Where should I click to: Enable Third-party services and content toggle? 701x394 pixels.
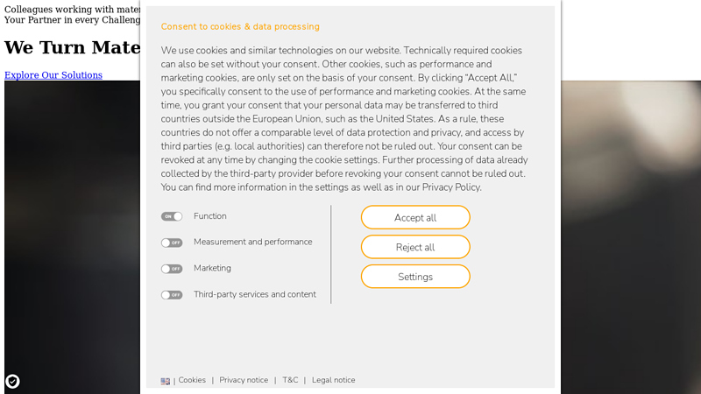[x=172, y=295]
